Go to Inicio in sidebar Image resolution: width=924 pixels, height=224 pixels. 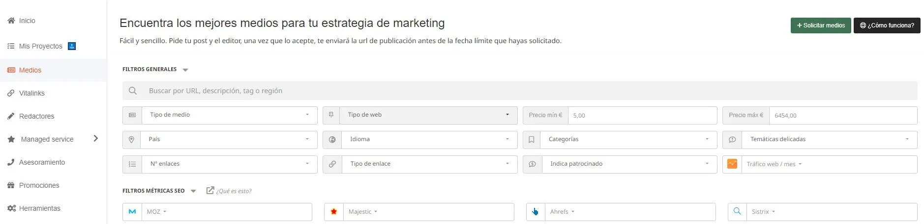(x=27, y=21)
